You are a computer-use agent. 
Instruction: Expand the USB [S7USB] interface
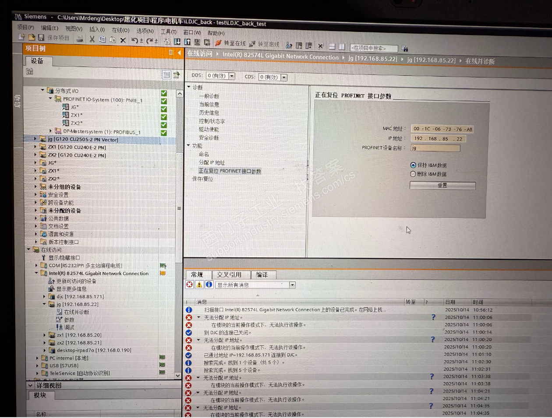coord(37,365)
